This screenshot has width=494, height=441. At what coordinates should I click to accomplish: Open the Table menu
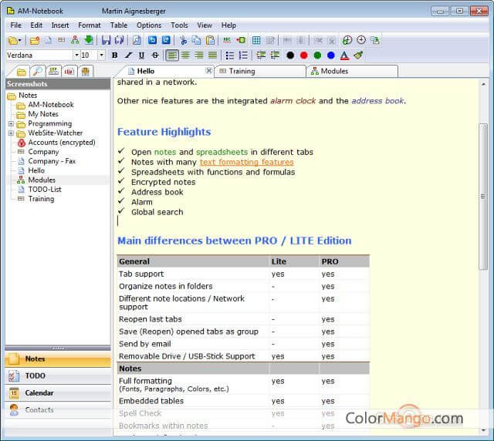(x=119, y=25)
